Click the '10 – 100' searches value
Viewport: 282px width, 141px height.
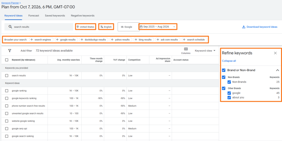pos(74,114)
